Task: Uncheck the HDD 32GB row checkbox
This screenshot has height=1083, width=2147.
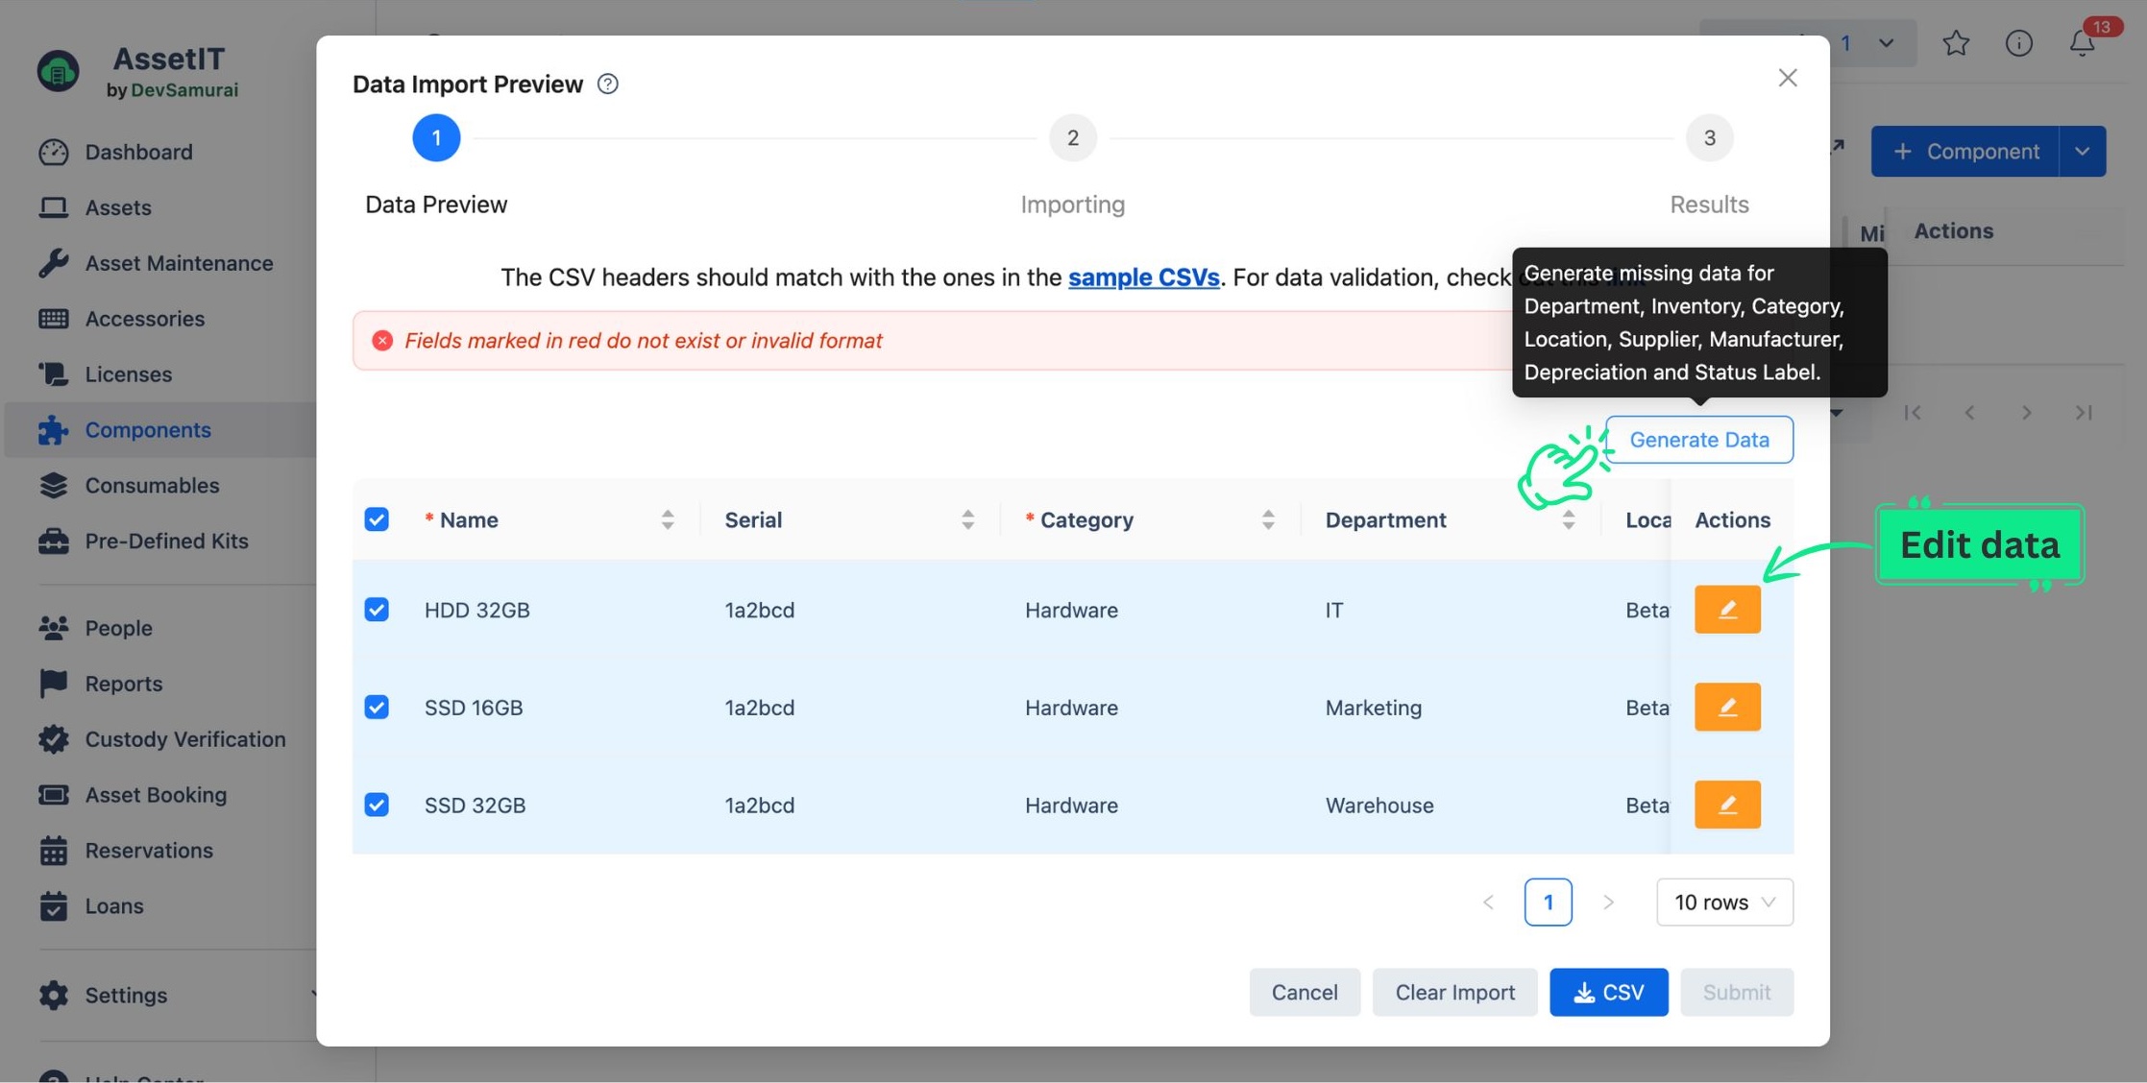Action: point(377,610)
